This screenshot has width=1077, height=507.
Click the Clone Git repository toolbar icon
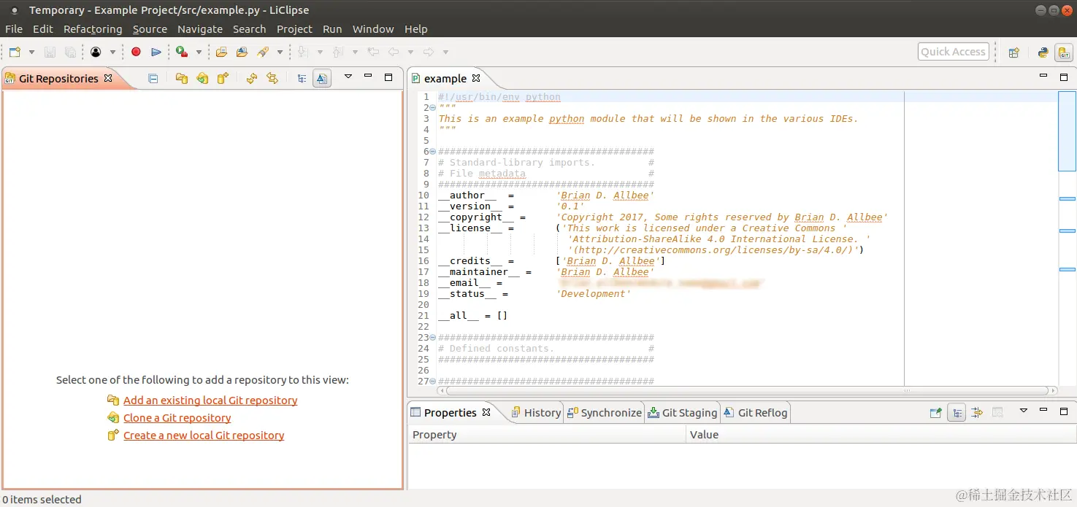(x=202, y=78)
